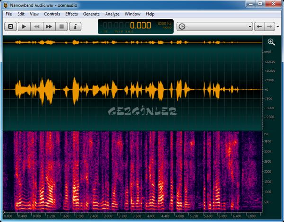Screen dimensions: 284x222
Task: Expand the history clock dropdown
Action: [214, 27]
